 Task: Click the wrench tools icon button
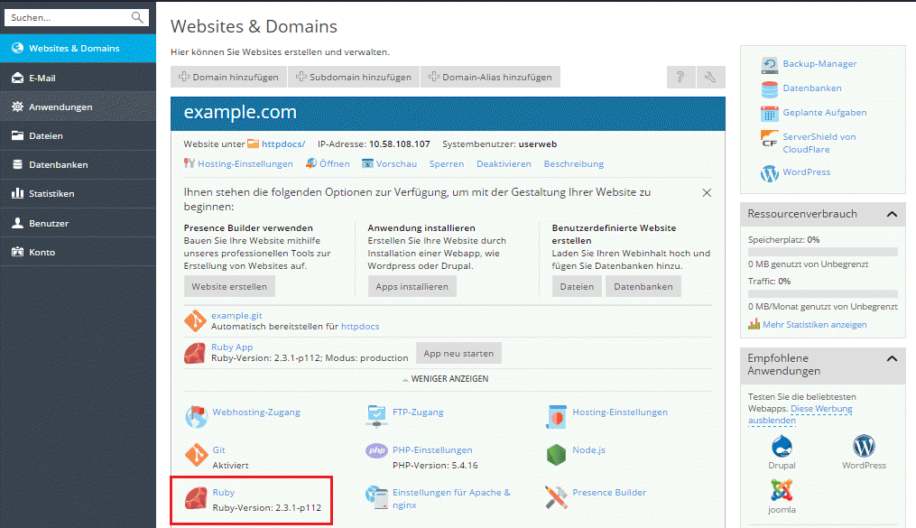click(x=710, y=77)
